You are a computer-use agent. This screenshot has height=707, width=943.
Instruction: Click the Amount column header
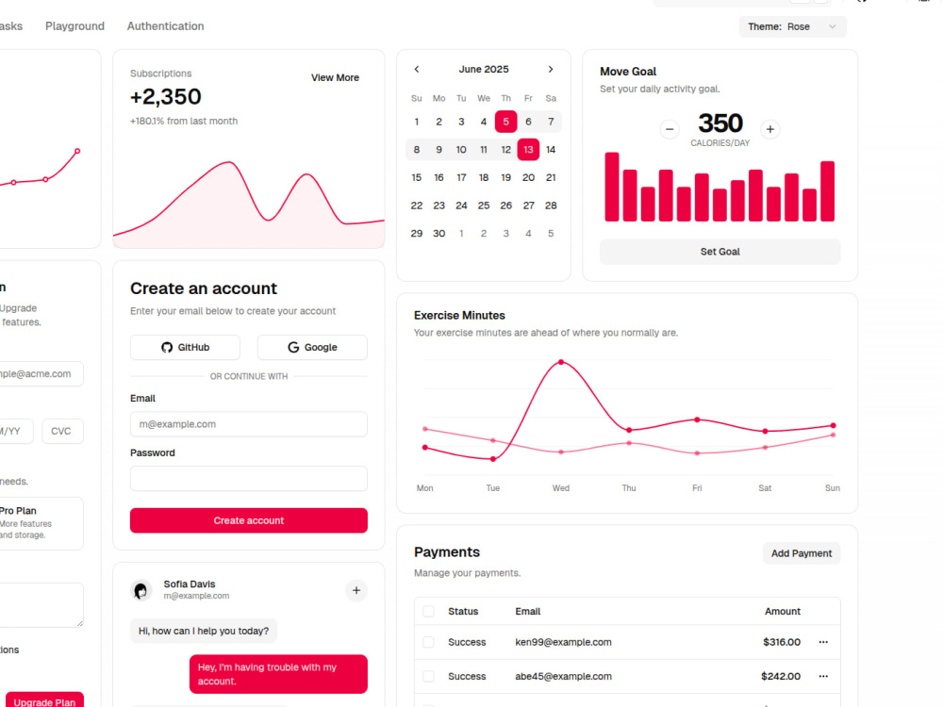[783, 612]
